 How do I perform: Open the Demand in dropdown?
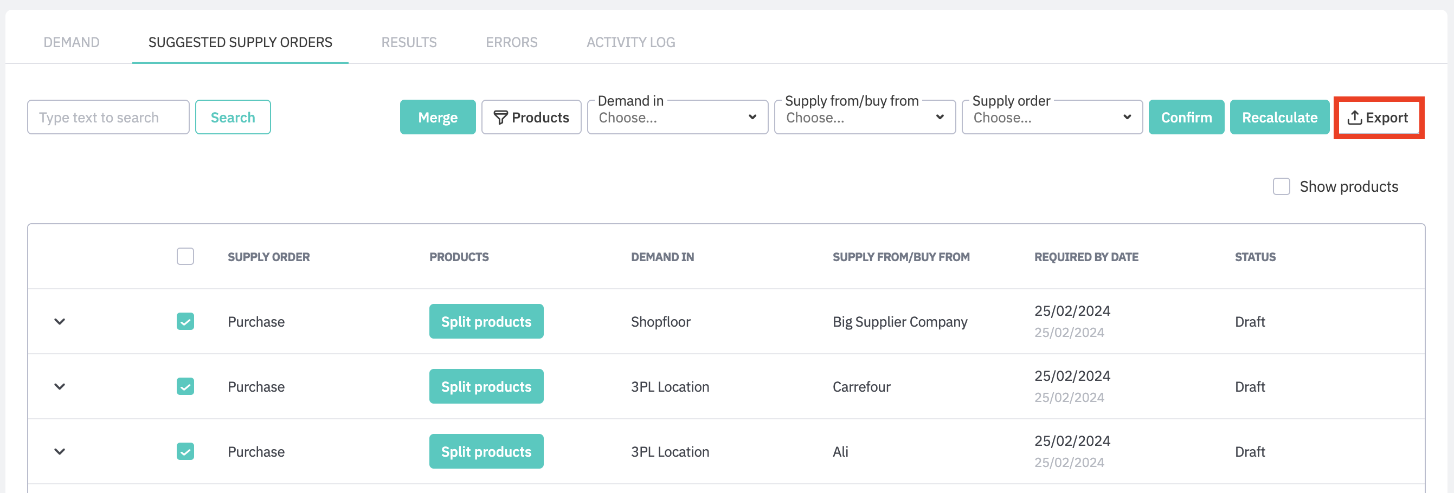[x=677, y=118]
